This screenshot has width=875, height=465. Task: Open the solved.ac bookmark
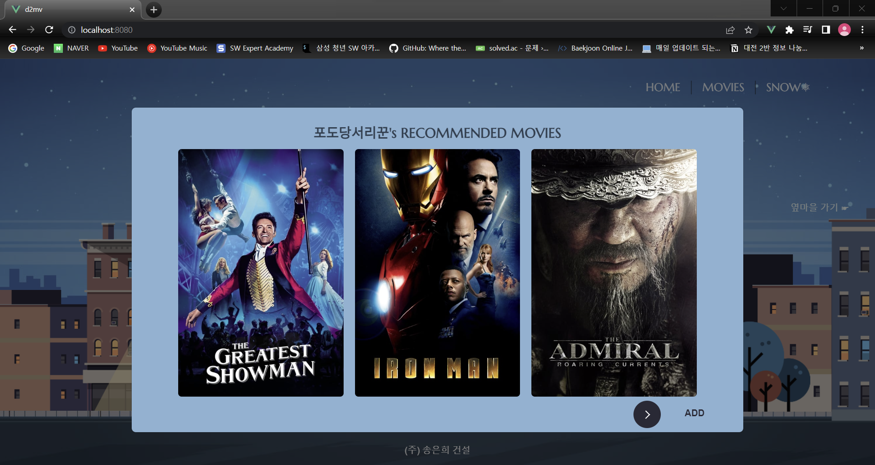coord(511,48)
